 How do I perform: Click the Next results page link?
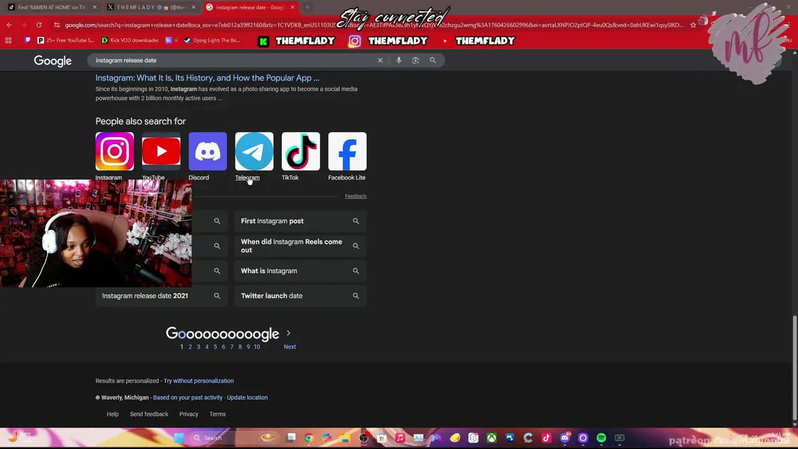tap(290, 347)
